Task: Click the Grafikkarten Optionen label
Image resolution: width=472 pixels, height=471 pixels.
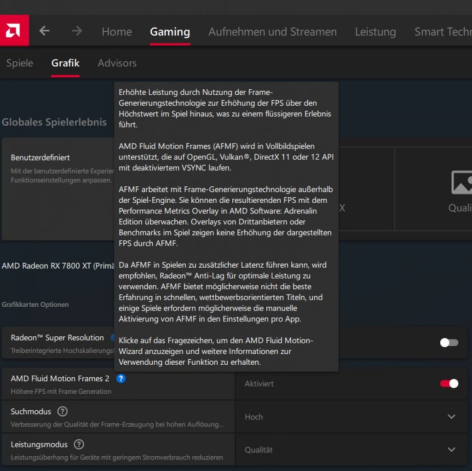Action: 35,304
